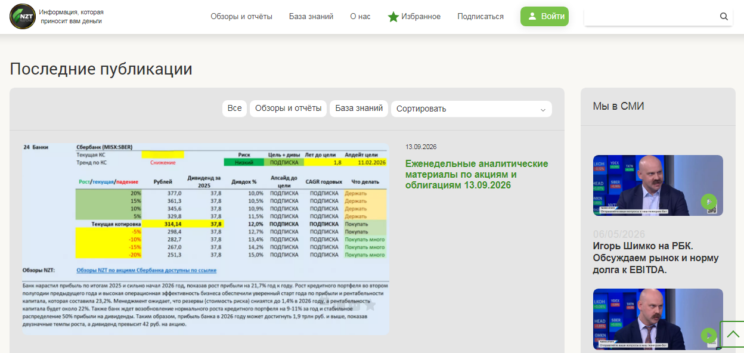Open the Сбербанк analytics table image
This screenshot has width=744, height=353.
click(206, 239)
